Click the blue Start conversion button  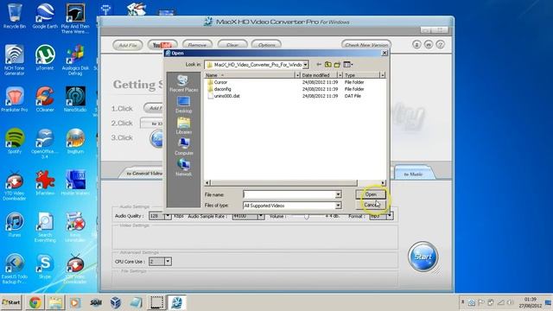click(423, 257)
